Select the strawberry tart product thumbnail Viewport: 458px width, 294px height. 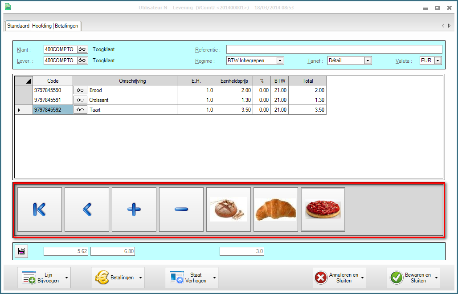tap(323, 209)
